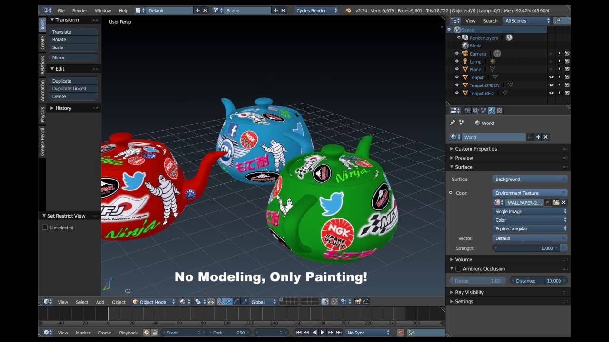This screenshot has height=342, width=609.
Task: Open the Texture properties tab icon
Action: [x=500, y=111]
